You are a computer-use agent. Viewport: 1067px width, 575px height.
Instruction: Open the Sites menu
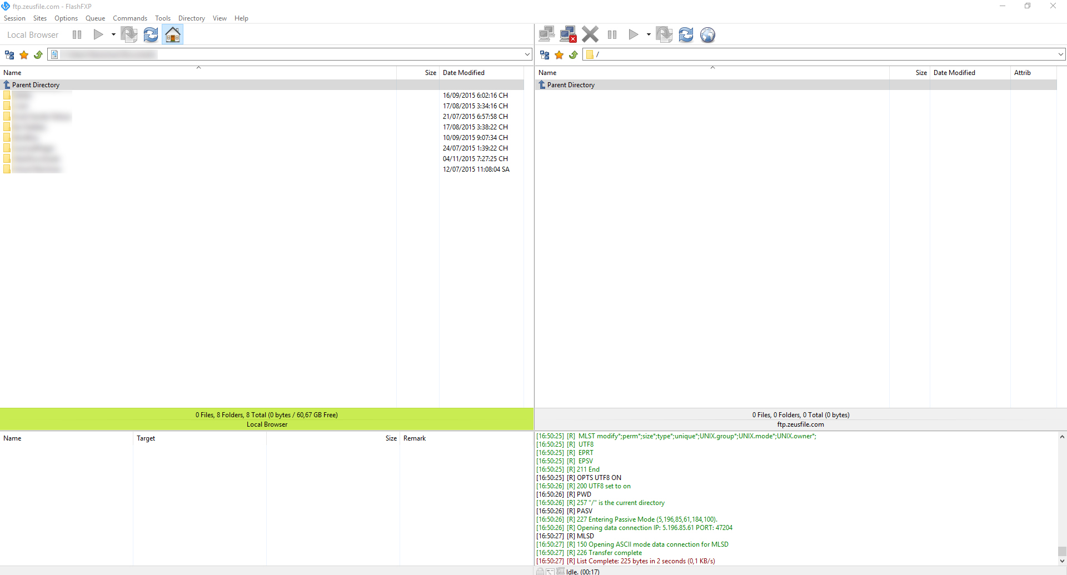40,18
